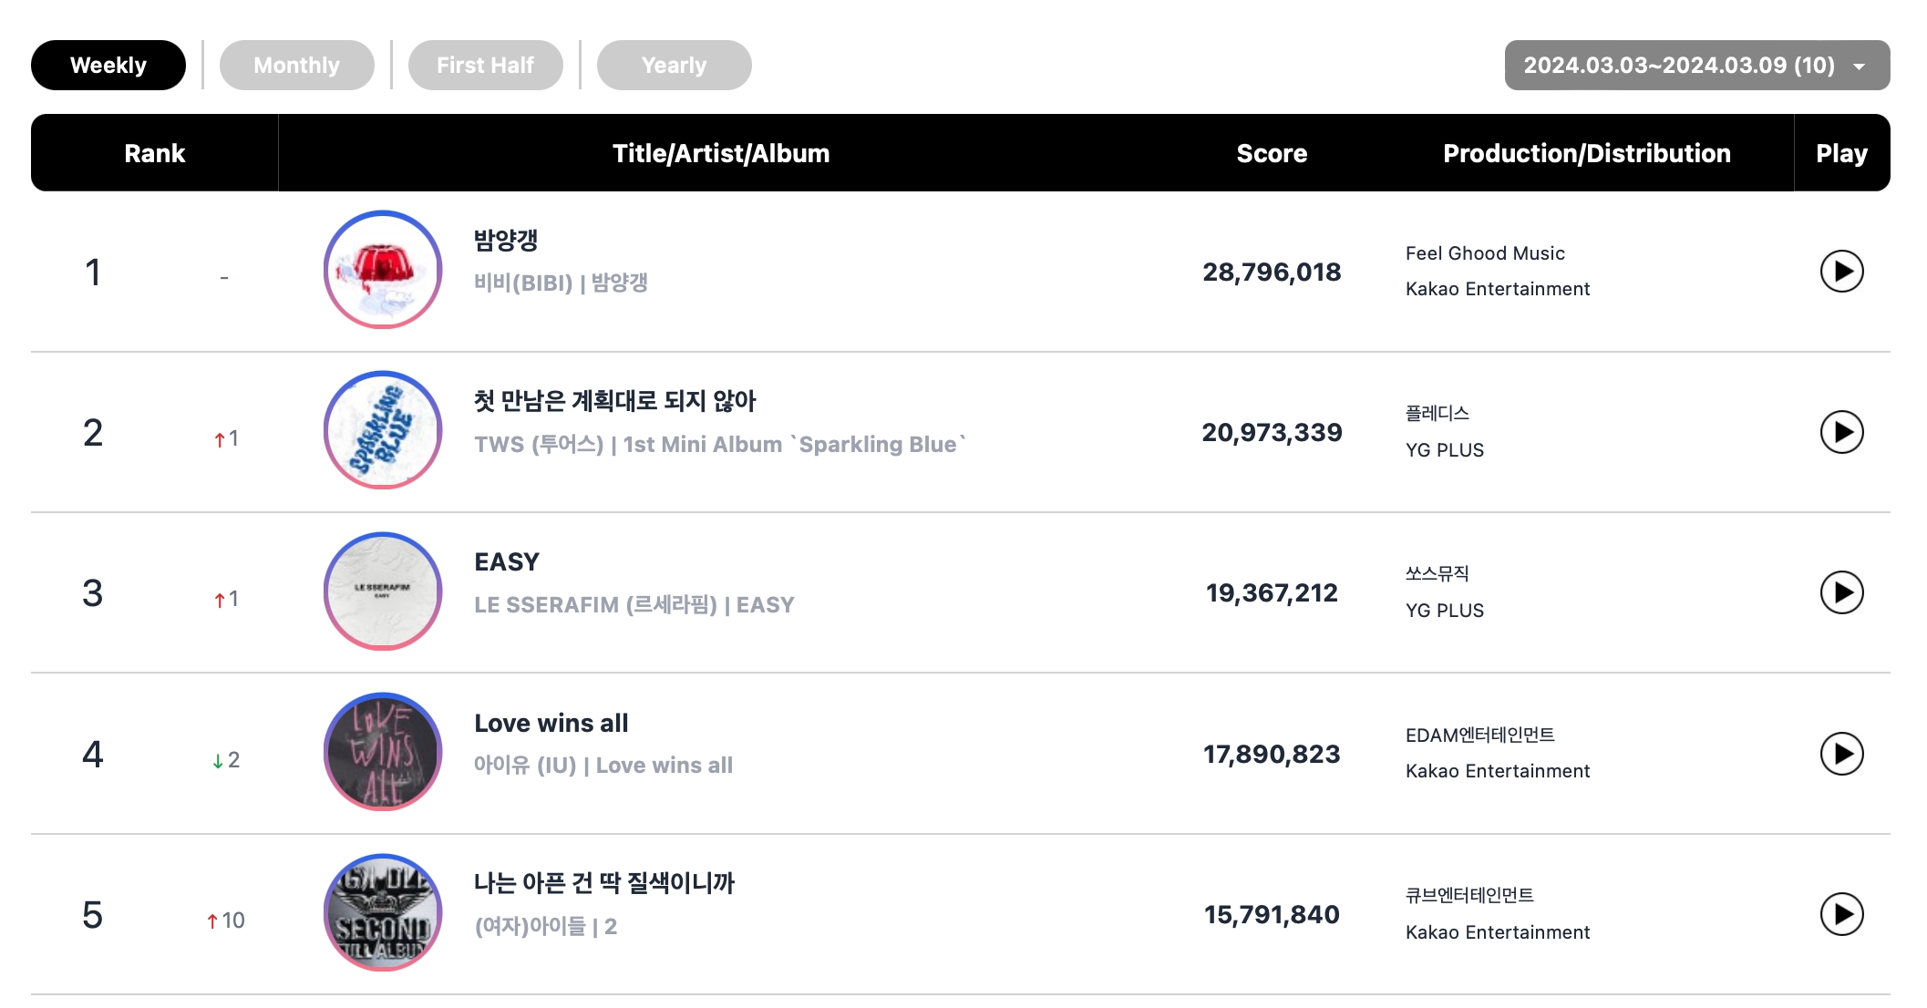Switch to the First Half chart tab
Screen dimensions: 1927x1008
(485, 66)
